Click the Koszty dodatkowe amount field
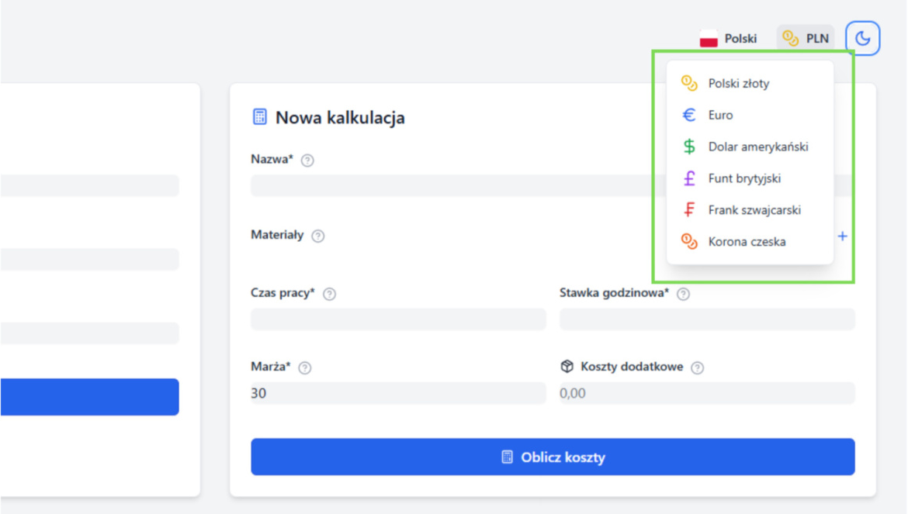The image size is (908, 514). click(x=707, y=393)
